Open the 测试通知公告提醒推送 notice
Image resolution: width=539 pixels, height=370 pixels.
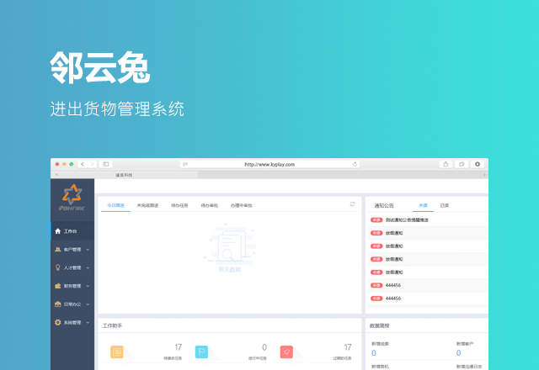pyautogui.click(x=407, y=219)
